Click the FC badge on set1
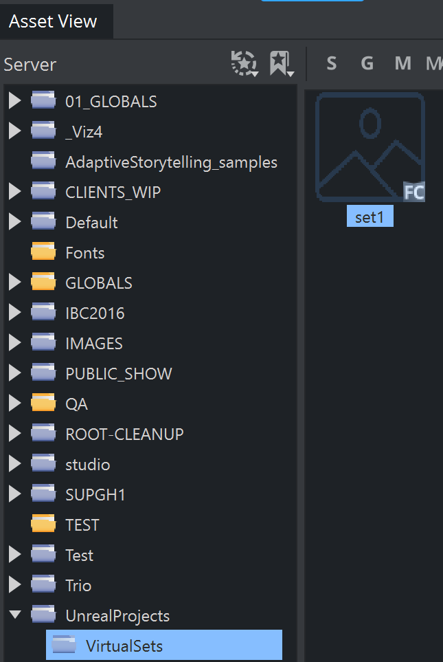 tap(414, 192)
